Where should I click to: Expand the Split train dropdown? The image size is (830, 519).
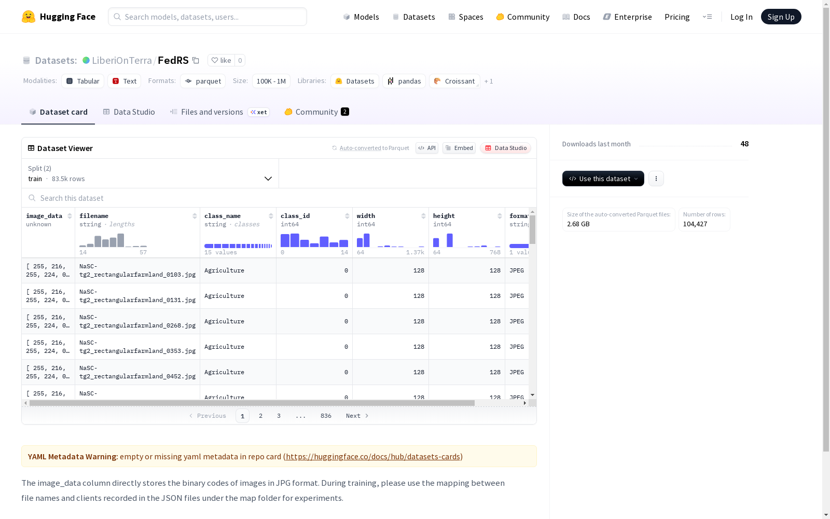(x=150, y=173)
